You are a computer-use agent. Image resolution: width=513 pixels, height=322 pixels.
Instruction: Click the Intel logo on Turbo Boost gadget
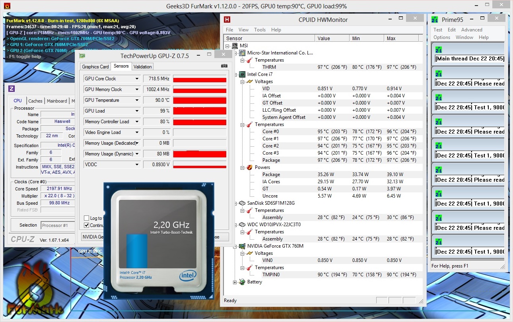coord(188,275)
